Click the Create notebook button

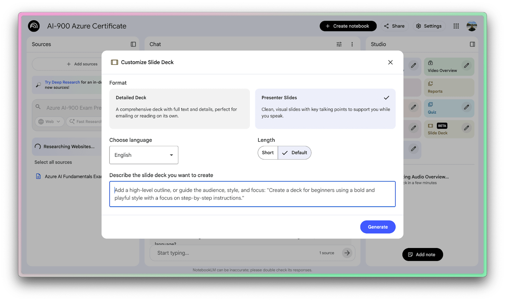click(x=348, y=26)
